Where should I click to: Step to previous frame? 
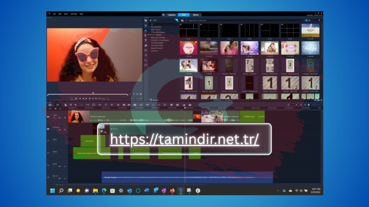point(83,98)
